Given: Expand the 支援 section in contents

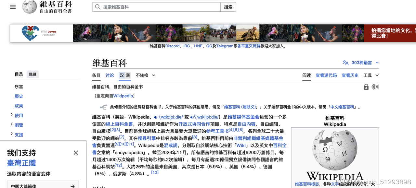Looking at the screenshot, I should [x=12, y=134].
